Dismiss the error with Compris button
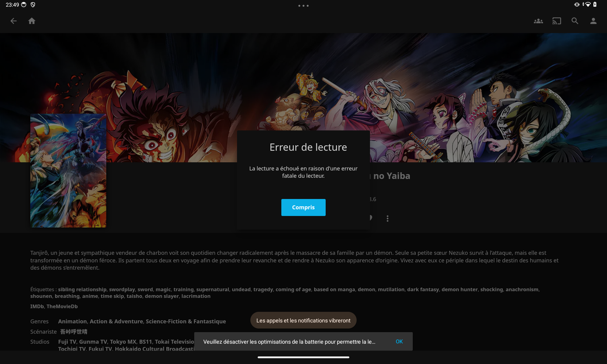 tap(303, 207)
